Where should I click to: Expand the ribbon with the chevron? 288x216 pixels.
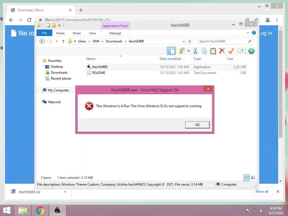247,33
